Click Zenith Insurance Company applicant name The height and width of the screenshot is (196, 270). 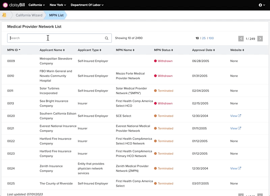tap(51, 168)
